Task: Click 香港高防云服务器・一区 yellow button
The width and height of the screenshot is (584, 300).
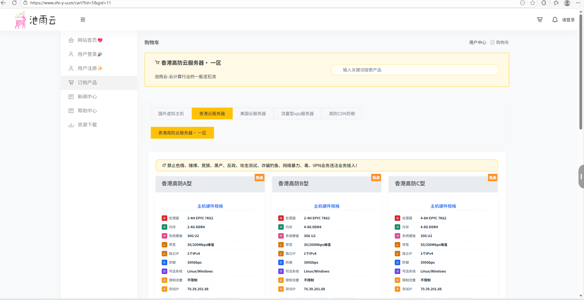Action: (182, 133)
